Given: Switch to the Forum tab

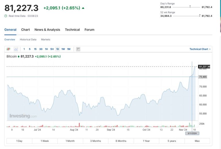Looking at the screenshot, I should point(89,30).
